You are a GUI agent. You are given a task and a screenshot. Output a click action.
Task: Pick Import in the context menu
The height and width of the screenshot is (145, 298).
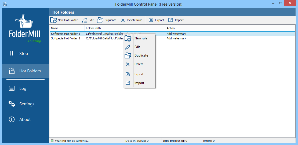139,83
